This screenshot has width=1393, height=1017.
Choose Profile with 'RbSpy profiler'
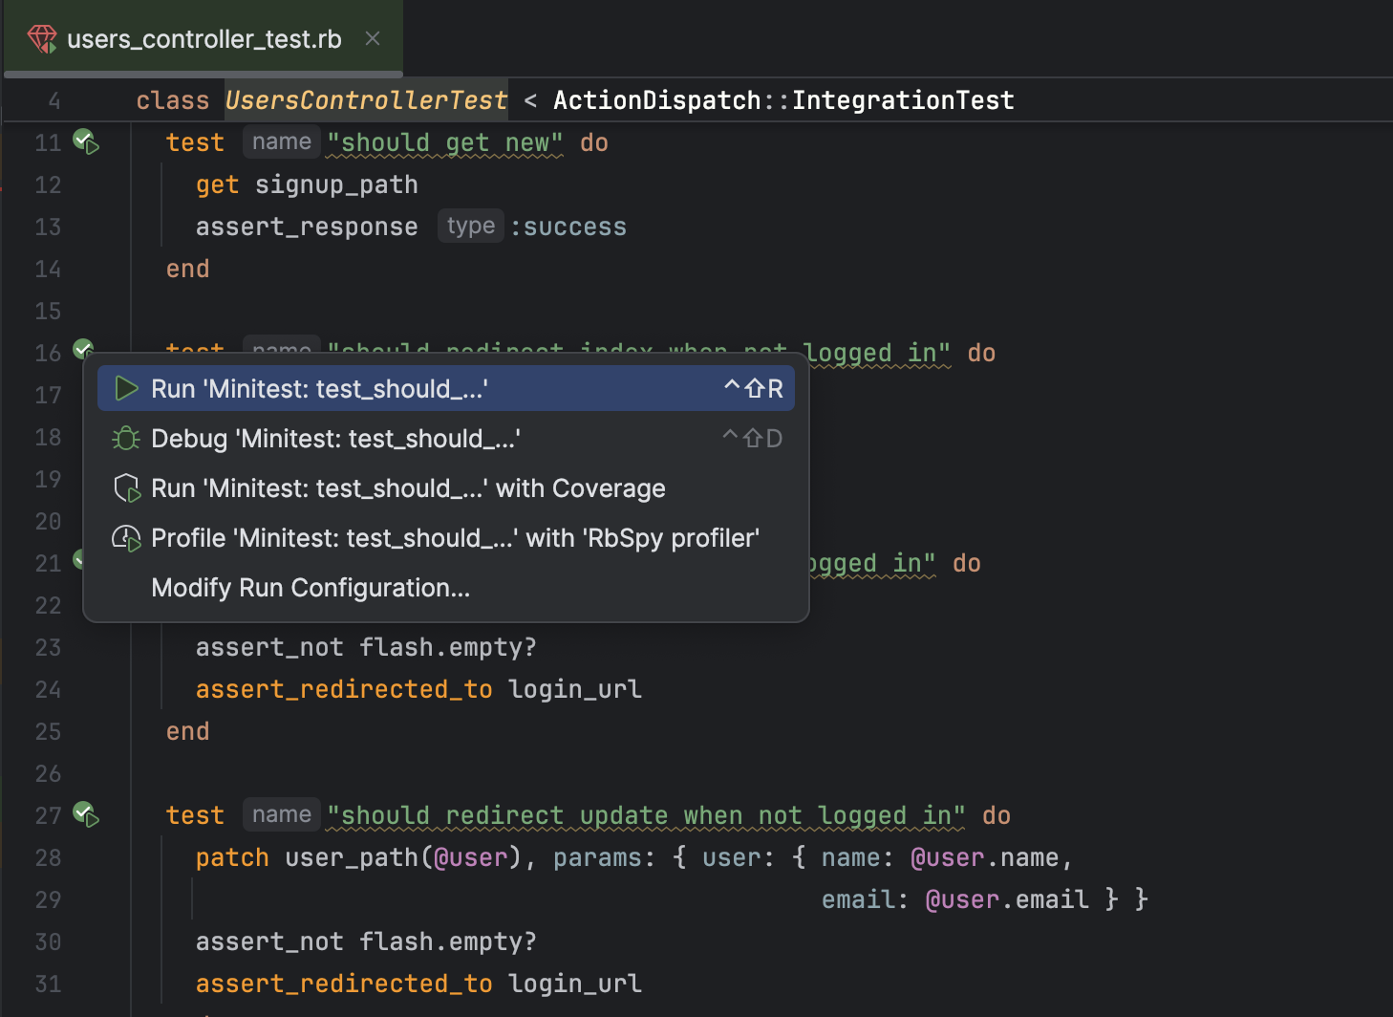pos(455,537)
